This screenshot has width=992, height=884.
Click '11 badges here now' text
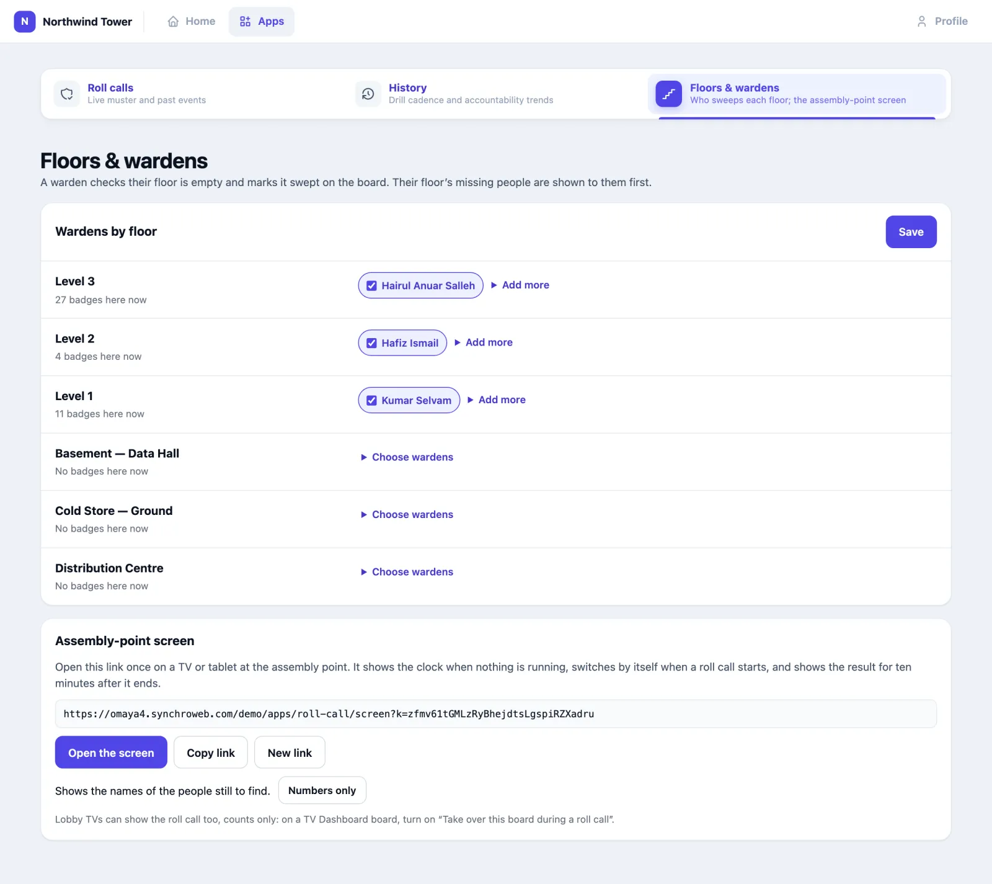(x=100, y=414)
